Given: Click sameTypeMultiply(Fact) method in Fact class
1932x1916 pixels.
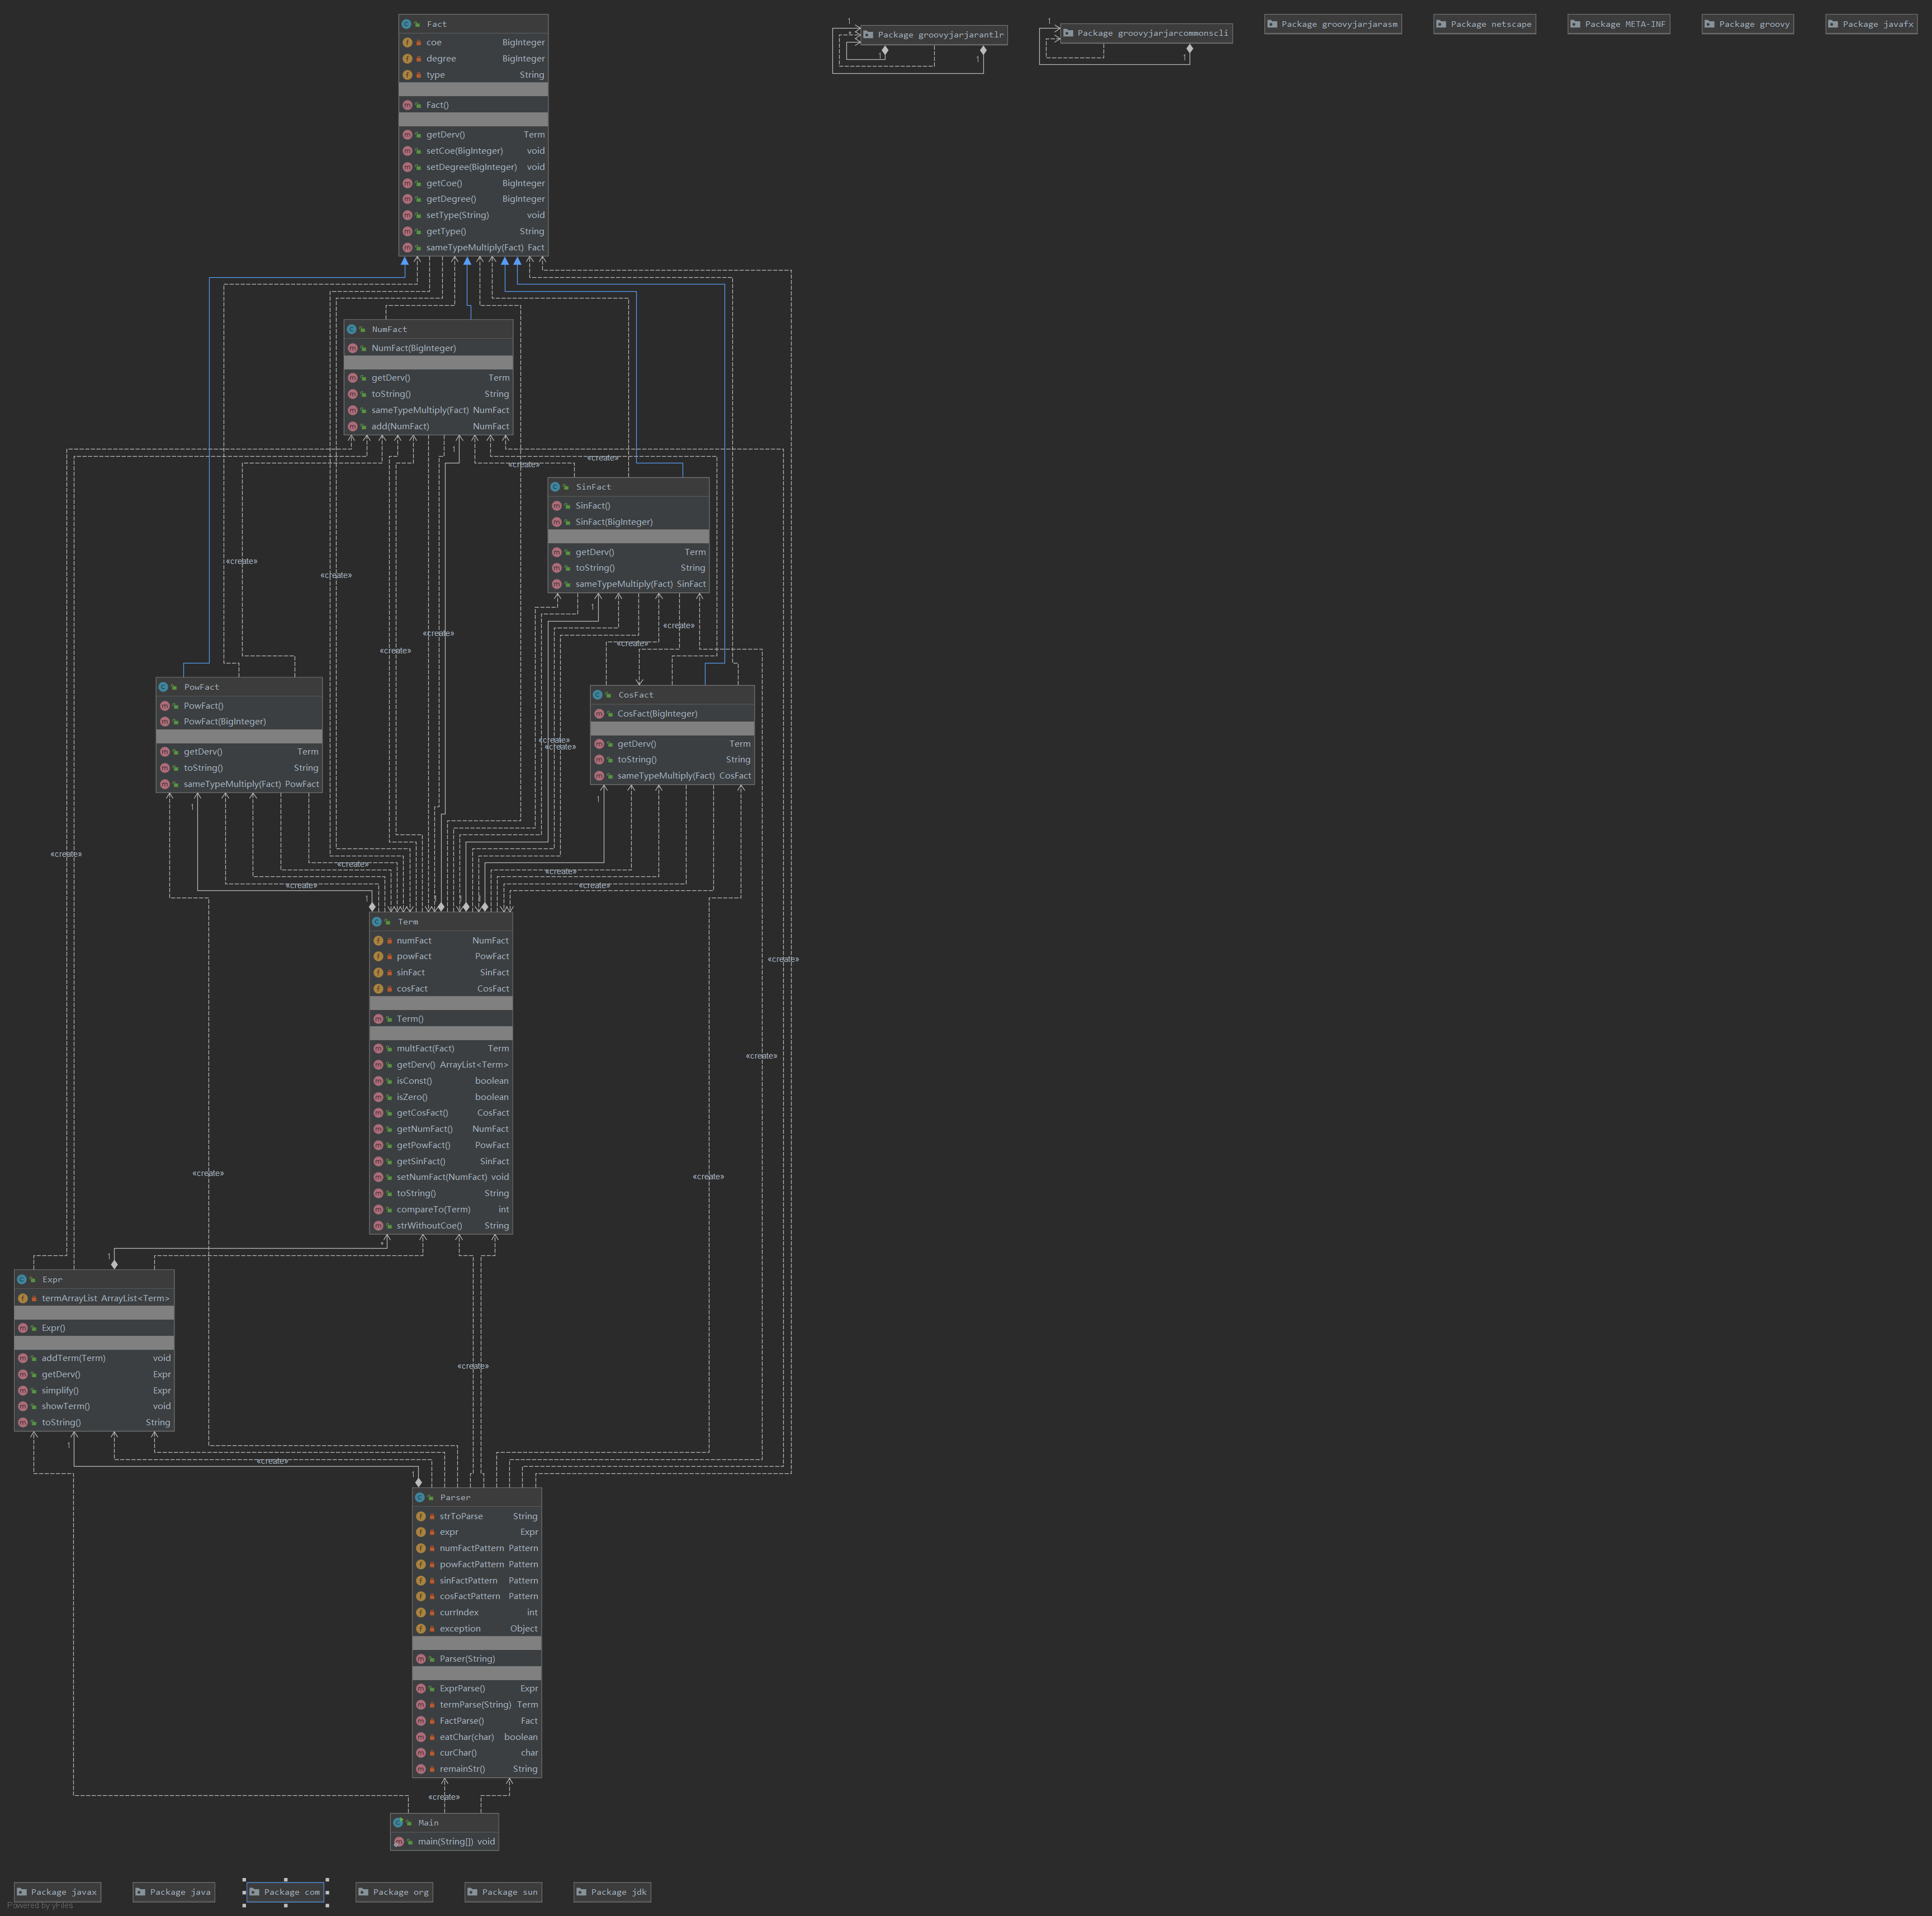Looking at the screenshot, I should point(474,247).
